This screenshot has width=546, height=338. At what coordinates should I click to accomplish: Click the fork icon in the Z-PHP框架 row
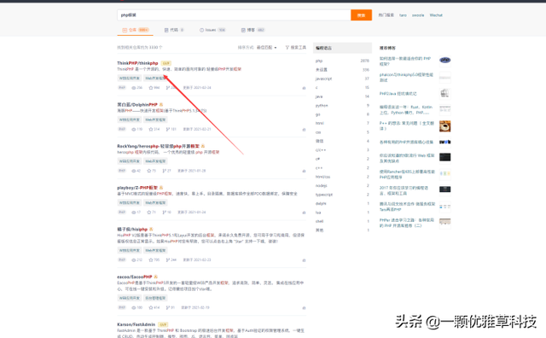point(165,213)
